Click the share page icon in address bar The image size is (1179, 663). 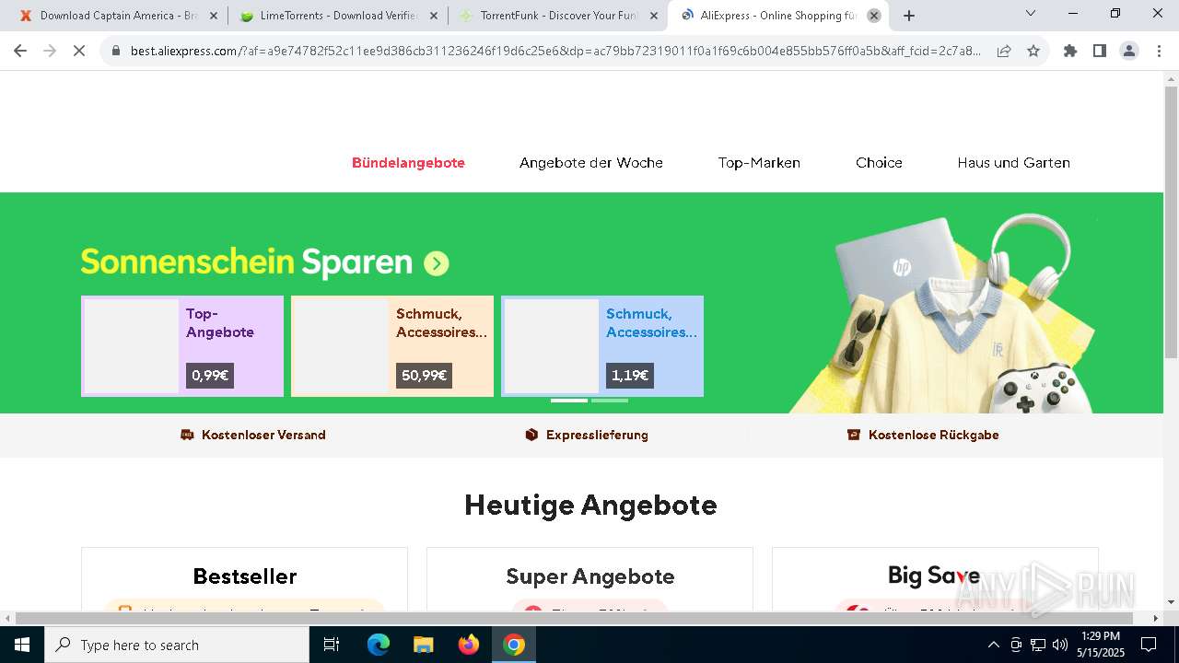pos(1004,52)
